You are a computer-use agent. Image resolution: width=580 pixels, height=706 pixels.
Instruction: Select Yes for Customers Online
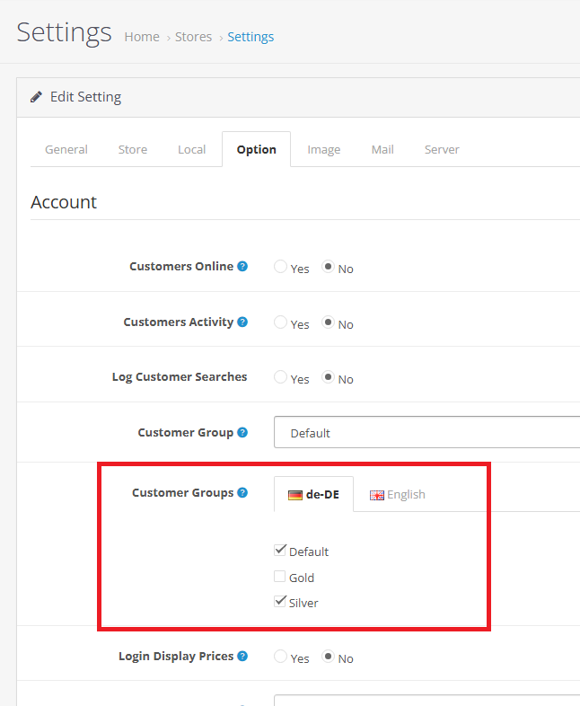coord(281,268)
